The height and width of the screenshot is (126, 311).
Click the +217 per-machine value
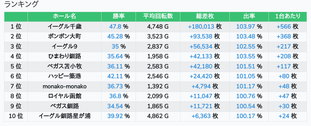coord(284,47)
